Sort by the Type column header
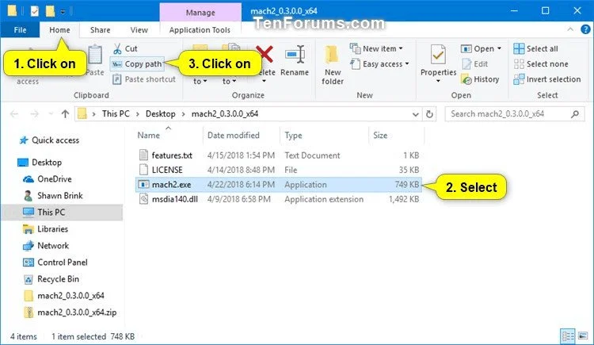The width and height of the screenshot is (594, 345). tap(293, 135)
